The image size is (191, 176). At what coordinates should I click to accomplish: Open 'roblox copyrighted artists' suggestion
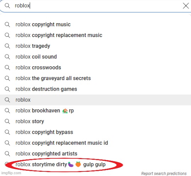point(95,154)
